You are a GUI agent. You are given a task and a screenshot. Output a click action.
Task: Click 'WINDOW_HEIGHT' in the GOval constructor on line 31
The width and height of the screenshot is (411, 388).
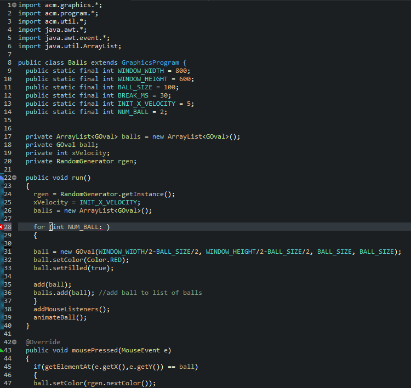click(x=231, y=252)
